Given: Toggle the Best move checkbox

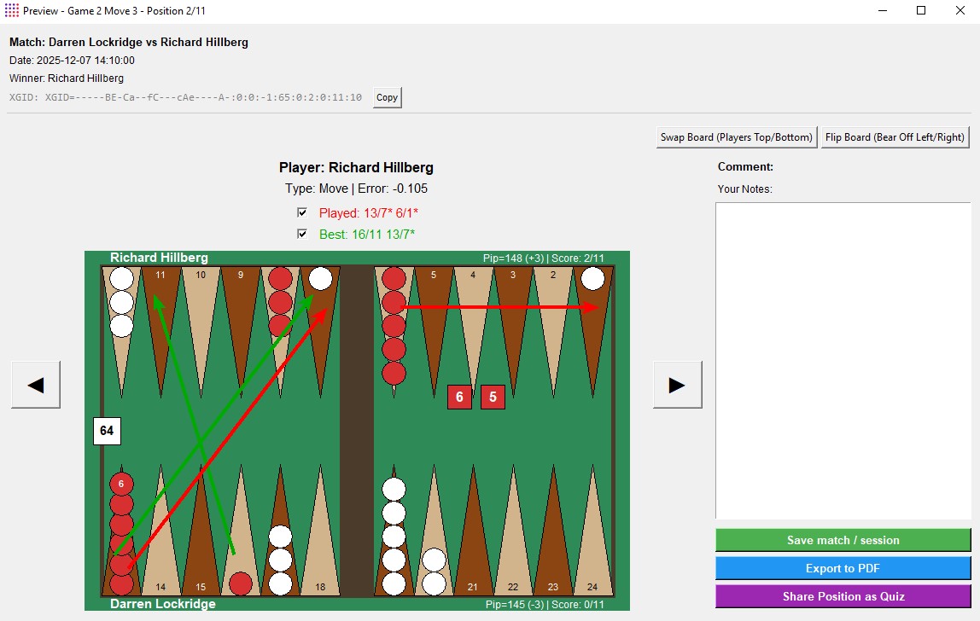Looking at the screenshot, I should (302, 234).
